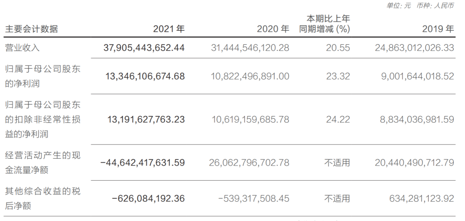The width and height of the screenshot is (465, 221).
Task: Click the 2020年 column header
Action: coord(273,29)
